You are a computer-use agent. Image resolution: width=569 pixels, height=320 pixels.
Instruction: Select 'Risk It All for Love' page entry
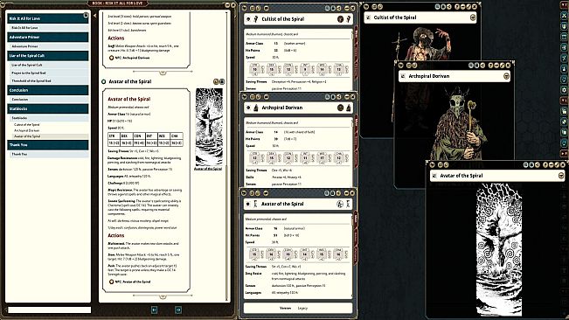coord(49,28)
